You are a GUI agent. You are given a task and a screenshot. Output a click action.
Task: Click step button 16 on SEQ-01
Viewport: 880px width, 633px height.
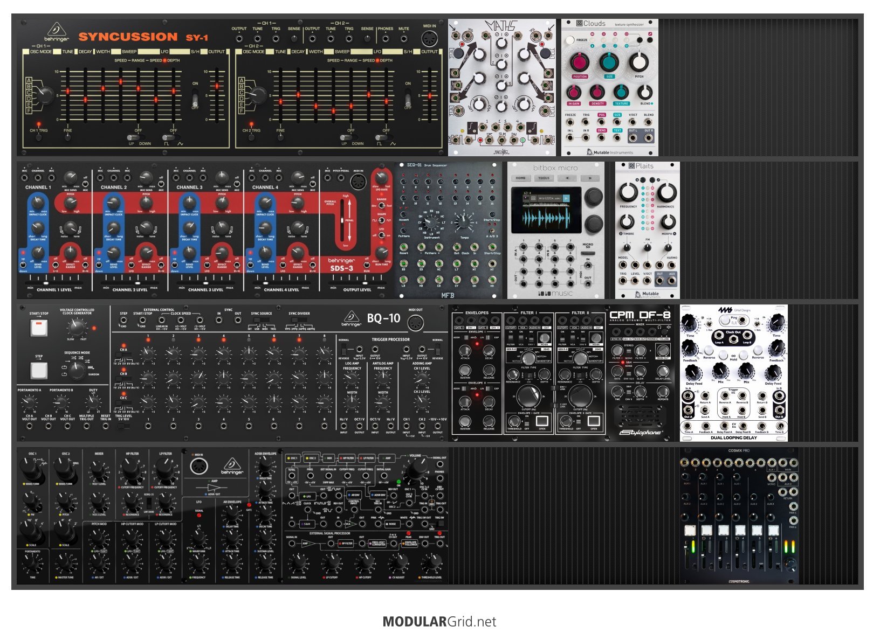tap(493, 197)
